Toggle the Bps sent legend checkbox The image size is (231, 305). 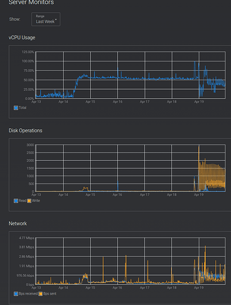(x=40, y=294)
